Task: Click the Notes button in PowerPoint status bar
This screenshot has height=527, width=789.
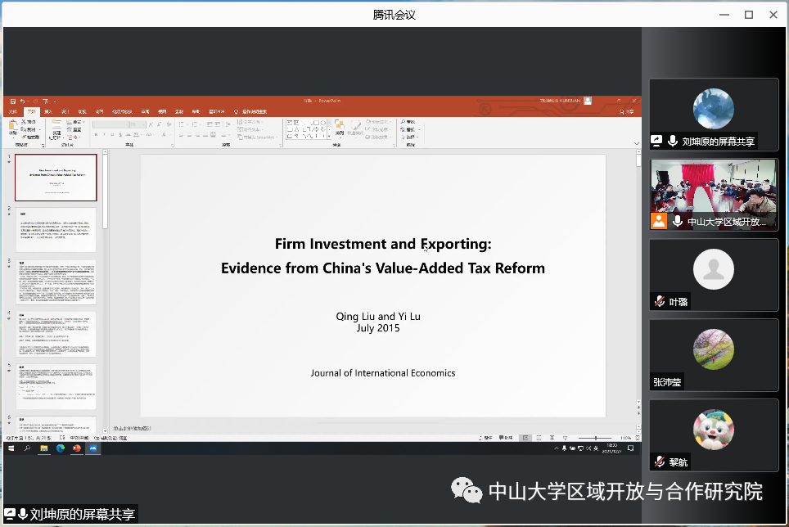Action: 489,439
